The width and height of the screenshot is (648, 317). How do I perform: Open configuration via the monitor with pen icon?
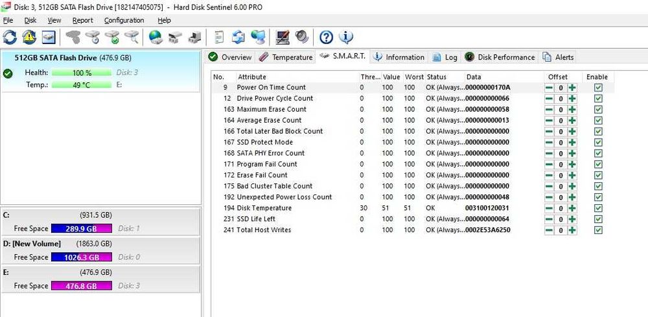coord(283,37)
